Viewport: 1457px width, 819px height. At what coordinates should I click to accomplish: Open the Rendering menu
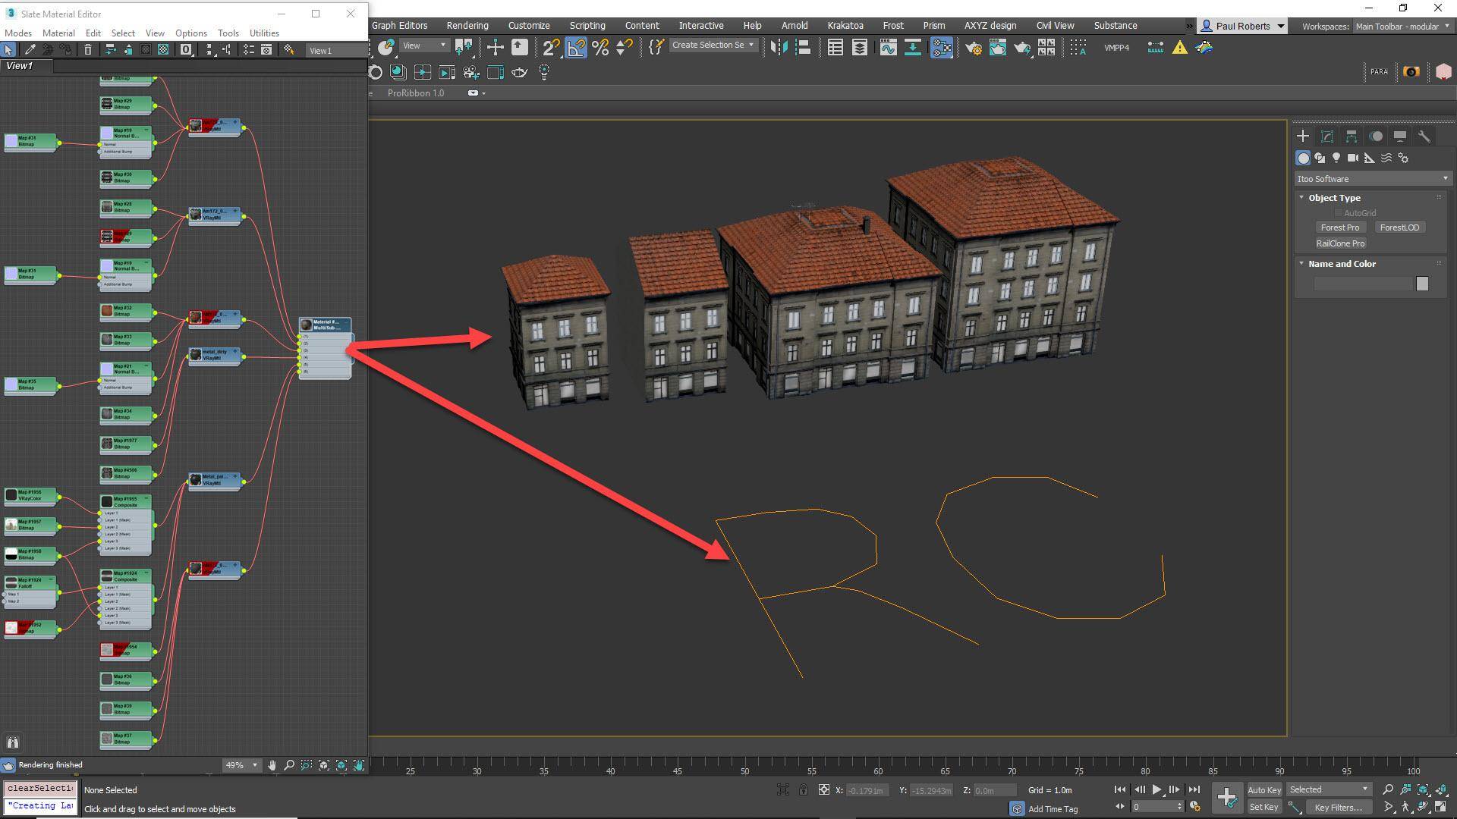click(467, 25)
